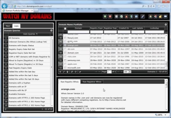This screenshot has width=171, height=118.
Task: Click the green door exit icon
Action: 131,16
